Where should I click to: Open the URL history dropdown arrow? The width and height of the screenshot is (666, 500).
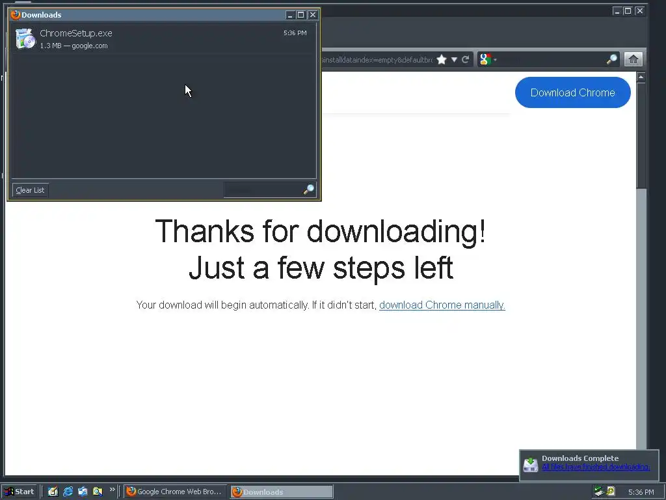click(x=454, y=59)
